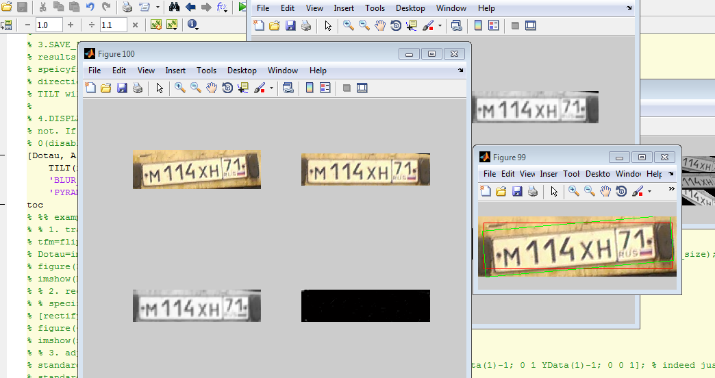Viewport: 715px width, 378px height.
Task: Open View menu in the background figure window
Action: [314, 8]
